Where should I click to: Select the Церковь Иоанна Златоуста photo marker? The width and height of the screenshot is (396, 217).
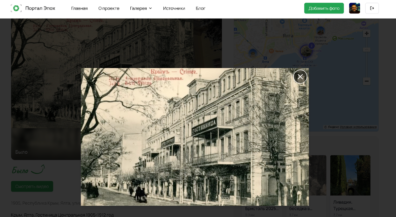coord(320,31)
